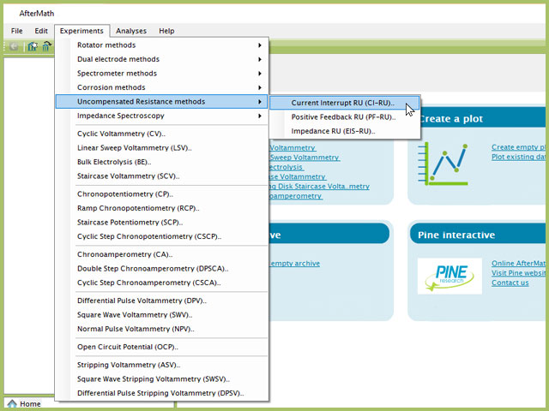This screenshot has height=411, width=549.
Task: Click the archive toolbar icon with arrow
Action: 46,46
